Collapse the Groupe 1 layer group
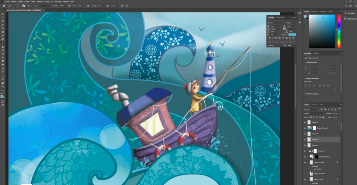The width and height of the screenshot is (357, 185). click(307, 151)
